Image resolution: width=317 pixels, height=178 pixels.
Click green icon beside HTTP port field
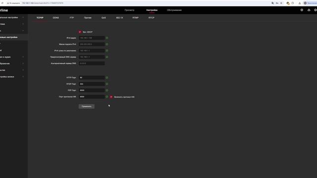click(107, 78)
